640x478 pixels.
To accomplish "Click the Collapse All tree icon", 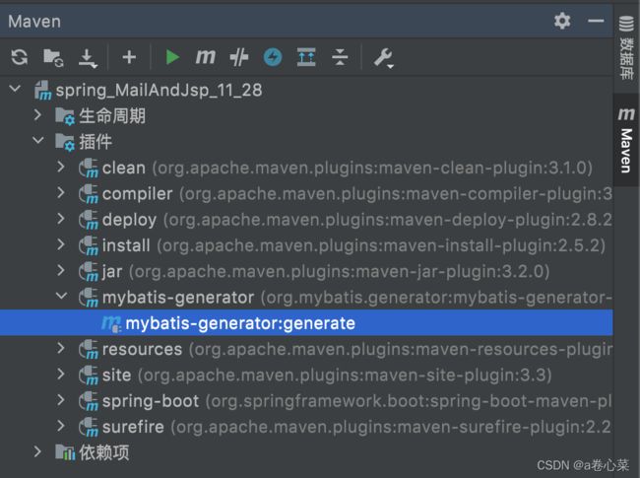I will pyautogui.click(x=340, y=57).
